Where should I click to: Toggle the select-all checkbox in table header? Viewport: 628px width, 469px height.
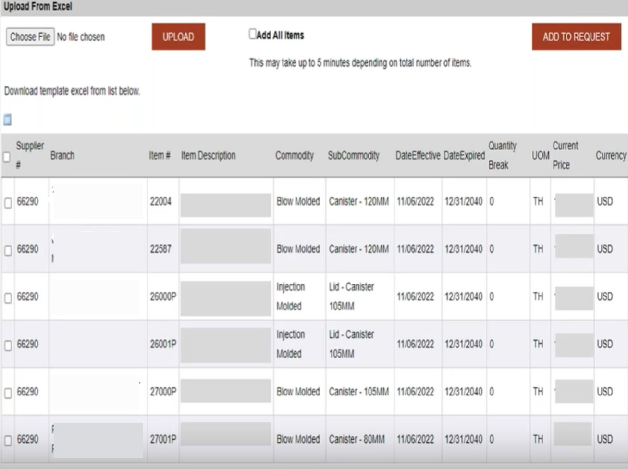tap(7, 157)
